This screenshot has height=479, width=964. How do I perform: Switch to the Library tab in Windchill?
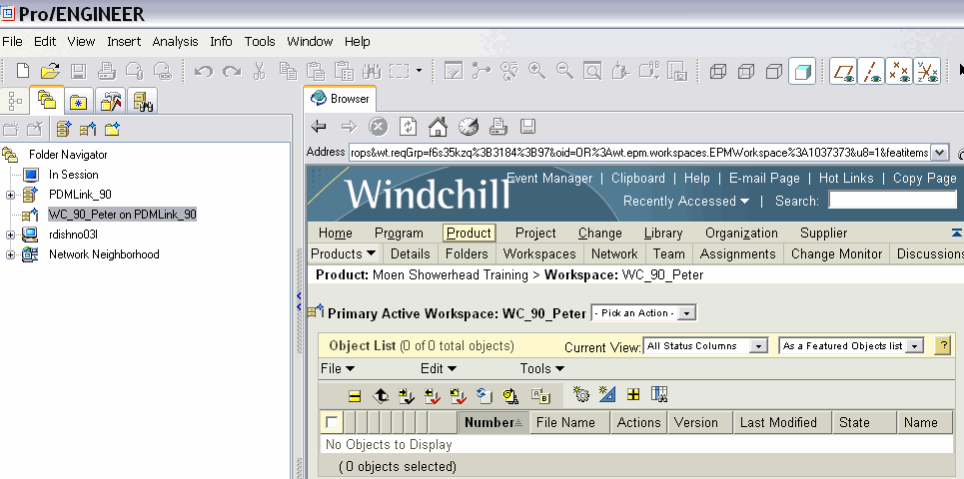point(663,234)
